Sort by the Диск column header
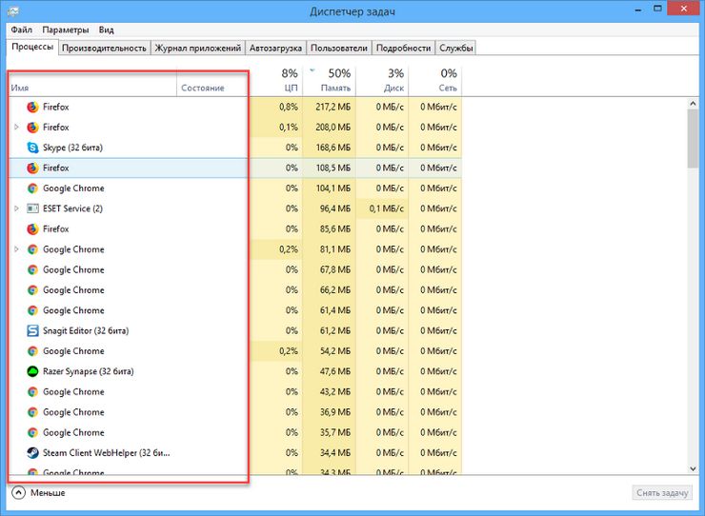705x516 pixels. point(382,81)
